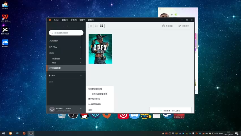Click the Origin logo in the title bar

point(50,20)
